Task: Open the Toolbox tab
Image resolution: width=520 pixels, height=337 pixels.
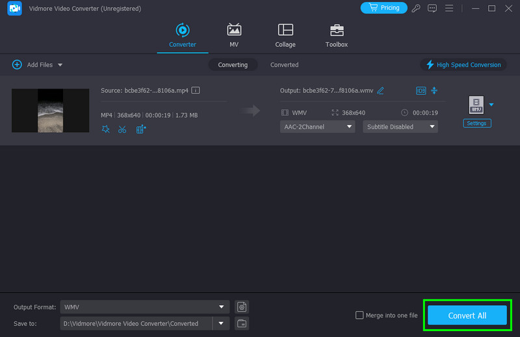Action: pos(336,36)
